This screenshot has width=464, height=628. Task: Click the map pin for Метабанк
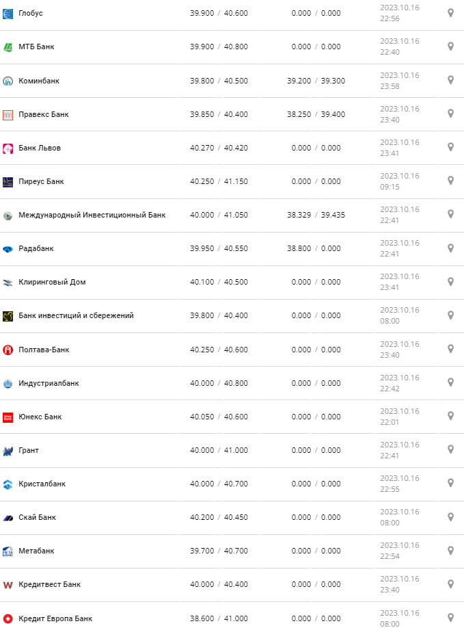coord(450,550)
